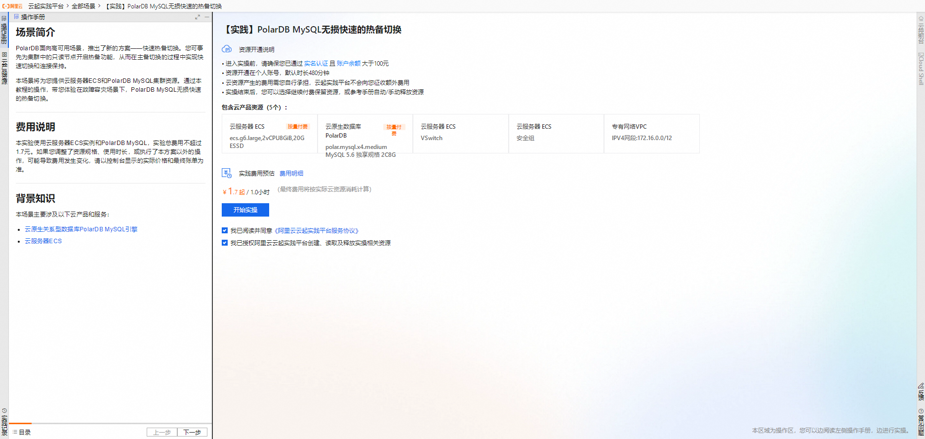Expand the 操作手册 panel to fullscreen
Image resolution: width=925 pixels, height=439 pixels.
[x=198, y=17]
